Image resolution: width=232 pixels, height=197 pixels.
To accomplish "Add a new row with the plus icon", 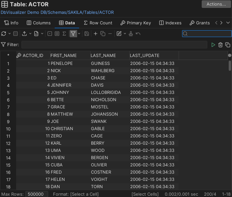I will tap(96, 34).
